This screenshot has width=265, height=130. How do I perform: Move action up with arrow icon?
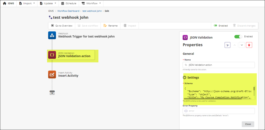(x=235, y=45)
